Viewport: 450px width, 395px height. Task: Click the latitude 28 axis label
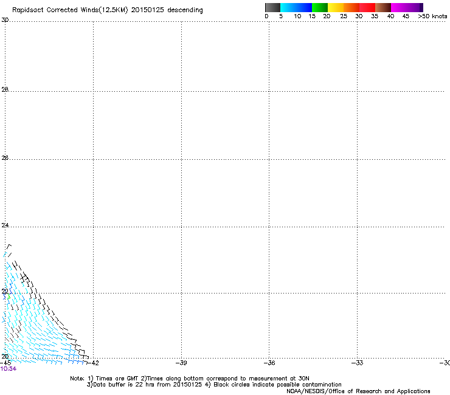coord(5,89)
